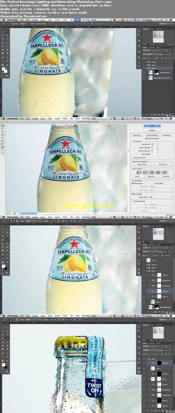Select Healing Brush tool in 11:36 AM screenshot
This screenshot has height=413, width=175.
pyautogui.click(x=3, y=339)
